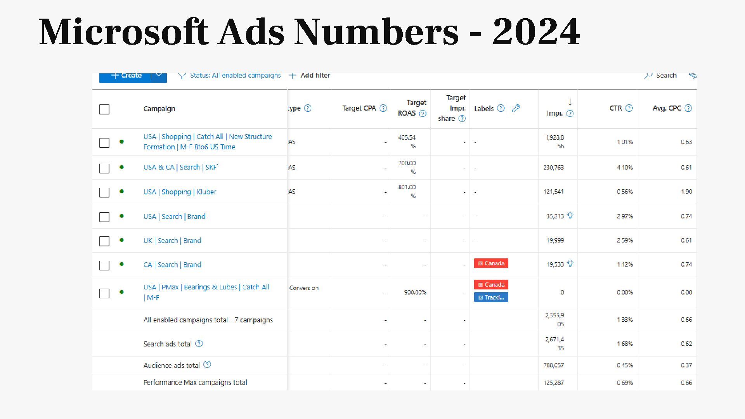Viewport: 745px width, 419px height.
Task: Click the red Canada label on CA Search Brand
Action: tap(491, 263)
